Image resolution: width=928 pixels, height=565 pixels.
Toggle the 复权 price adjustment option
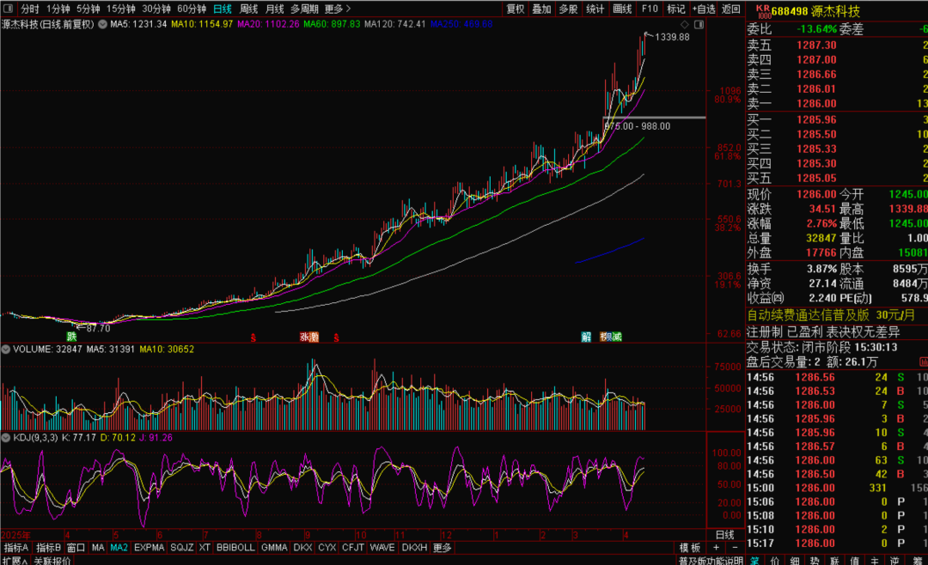tap(515, 9)
